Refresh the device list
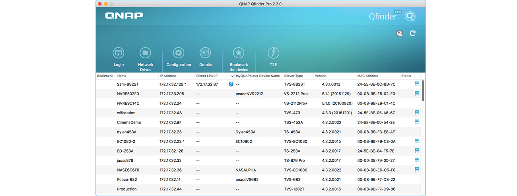 click(x=412, y=33)
